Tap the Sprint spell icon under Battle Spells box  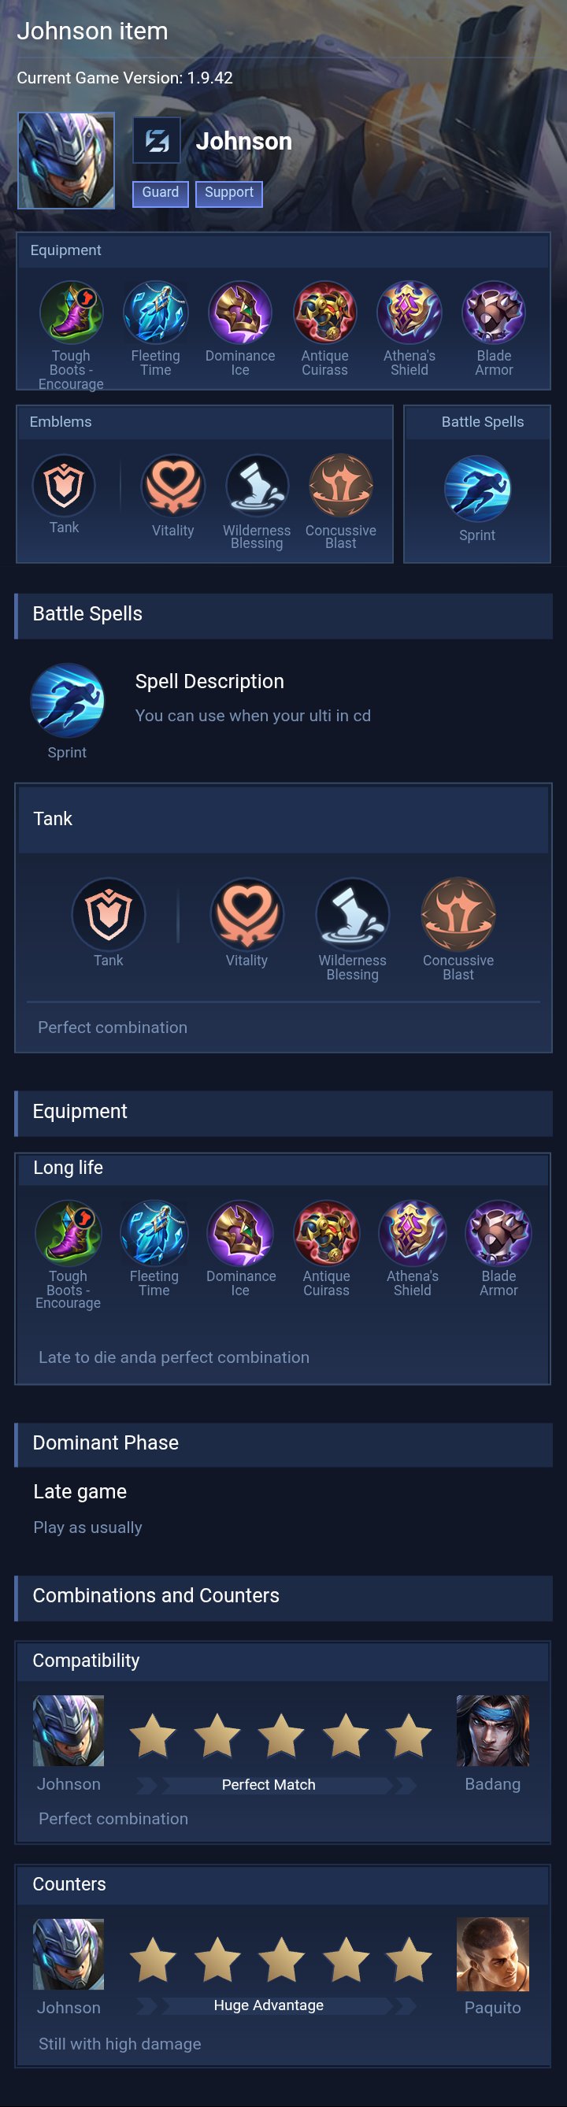[x=477, y=488]
